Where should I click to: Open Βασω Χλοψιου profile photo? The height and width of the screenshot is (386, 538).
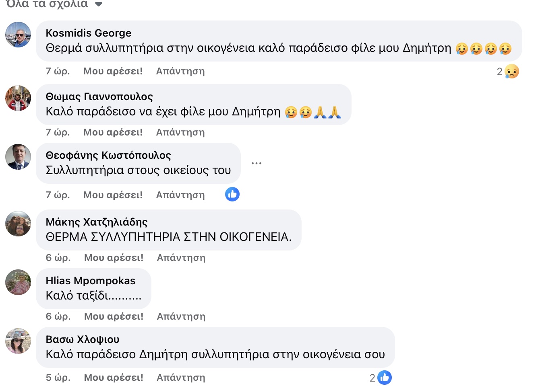tap(18, 341)
